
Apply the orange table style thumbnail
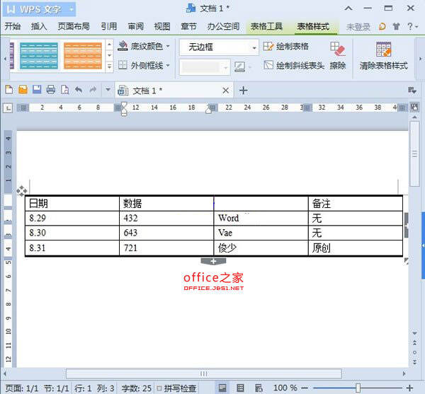[x=82, y=55]
